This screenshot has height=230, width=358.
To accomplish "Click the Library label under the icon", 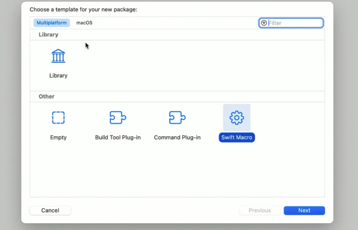I will pos(58,75).
